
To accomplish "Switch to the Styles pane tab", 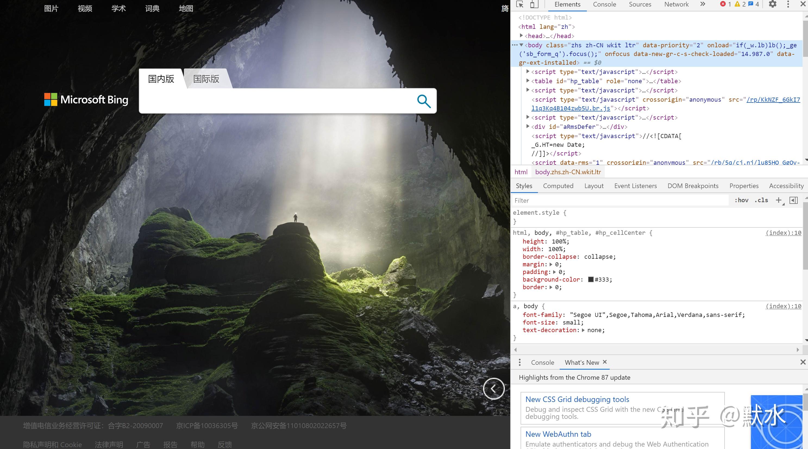I will pos(524,186).
